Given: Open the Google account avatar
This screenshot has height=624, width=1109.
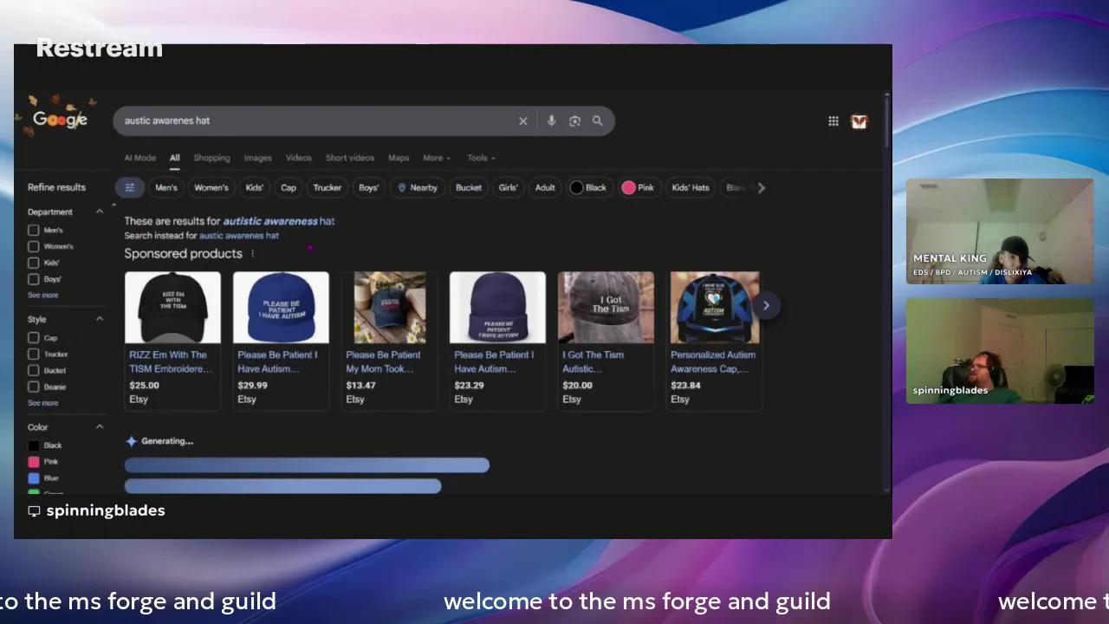Looking at the screenshot, I should pyautogui.click(x=859, y=121).
